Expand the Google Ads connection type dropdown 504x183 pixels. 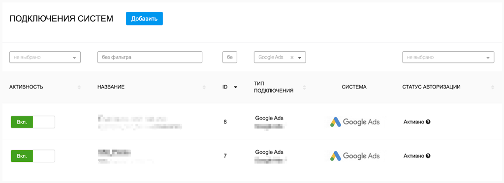coord(300,58)
